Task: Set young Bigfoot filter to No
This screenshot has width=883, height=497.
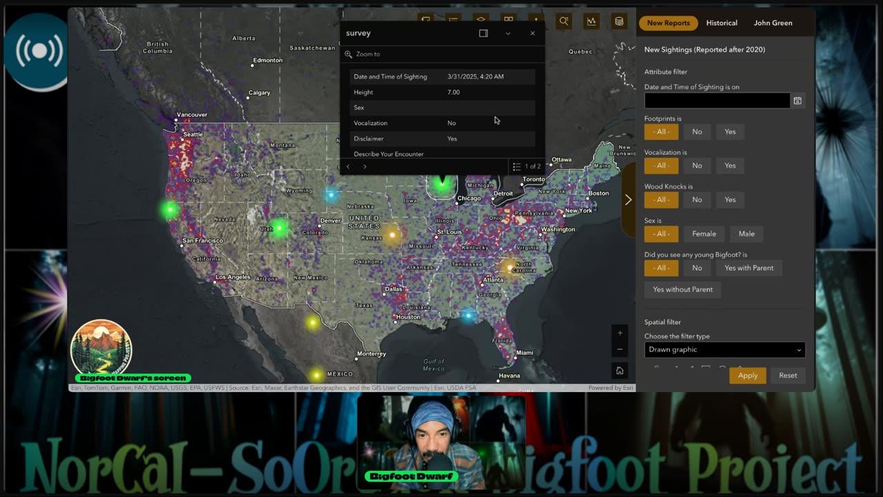Action: (x=697, y=268)
